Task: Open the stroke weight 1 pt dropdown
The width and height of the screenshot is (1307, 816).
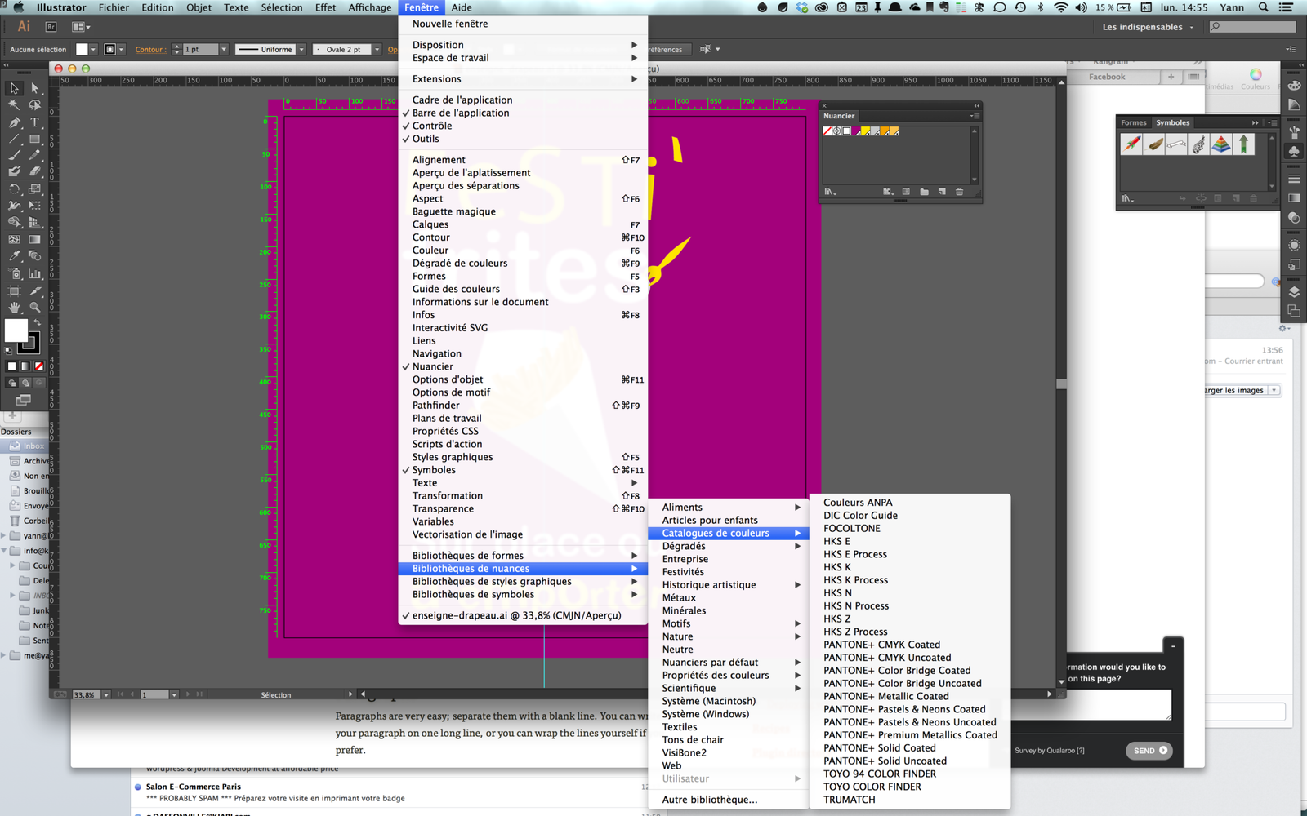Action: 224,50
